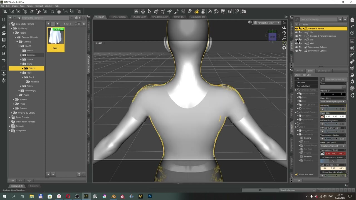
Task: Toggle Environment Options visibility eye
Action: pyautogui.click(x=296, y=51)
